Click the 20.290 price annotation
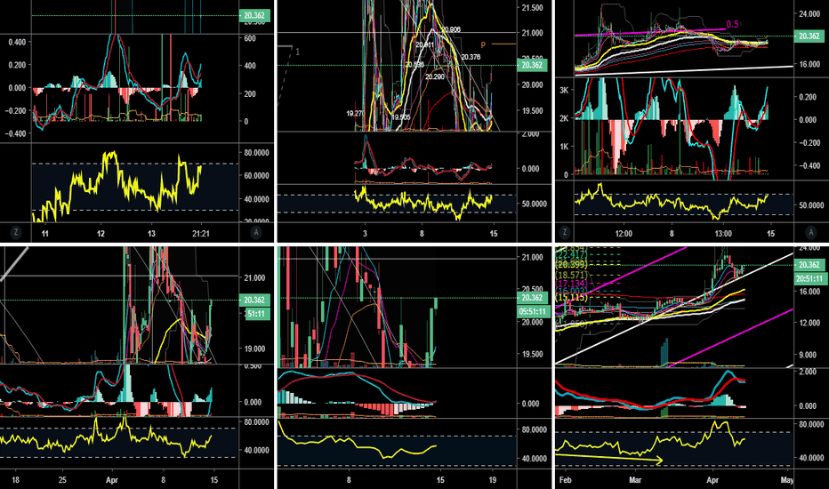The image size is (829, 489). point(435,76)
